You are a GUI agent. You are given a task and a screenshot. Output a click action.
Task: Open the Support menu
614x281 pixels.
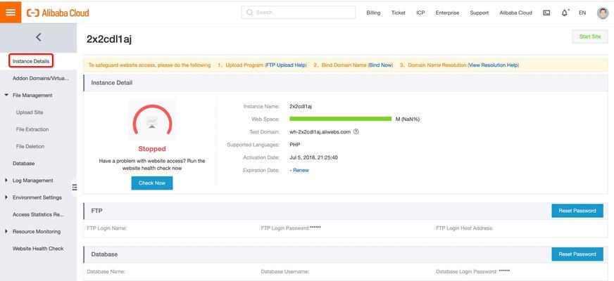click(480, 13)
